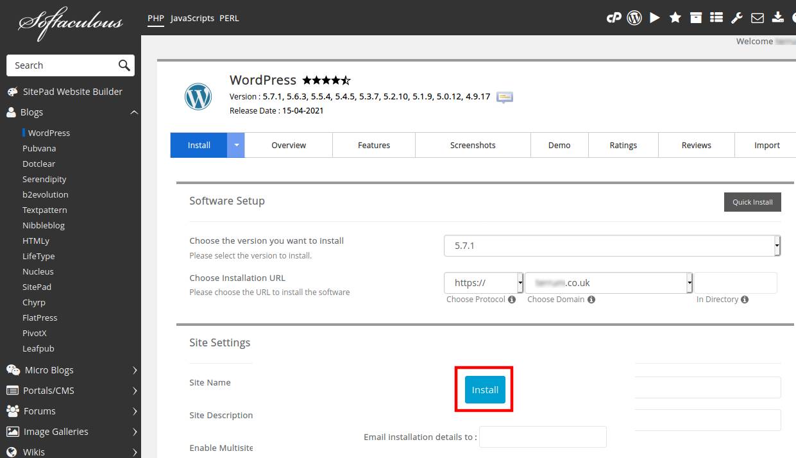
Task: Click the search magnifier icon
Action: [x=124, y=65]
